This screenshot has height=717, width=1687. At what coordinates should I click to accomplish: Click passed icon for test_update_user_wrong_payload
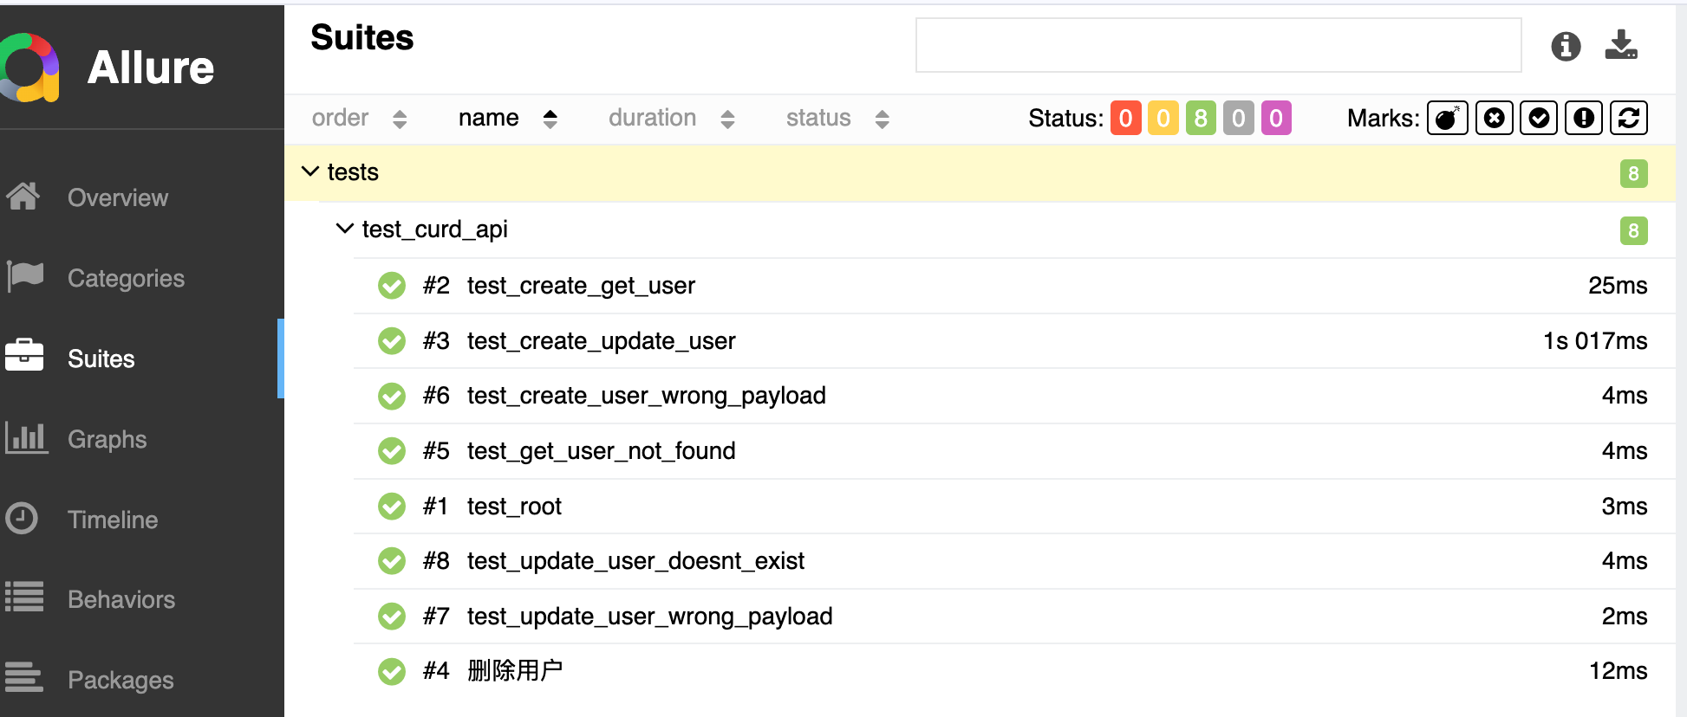coord(392,617)
